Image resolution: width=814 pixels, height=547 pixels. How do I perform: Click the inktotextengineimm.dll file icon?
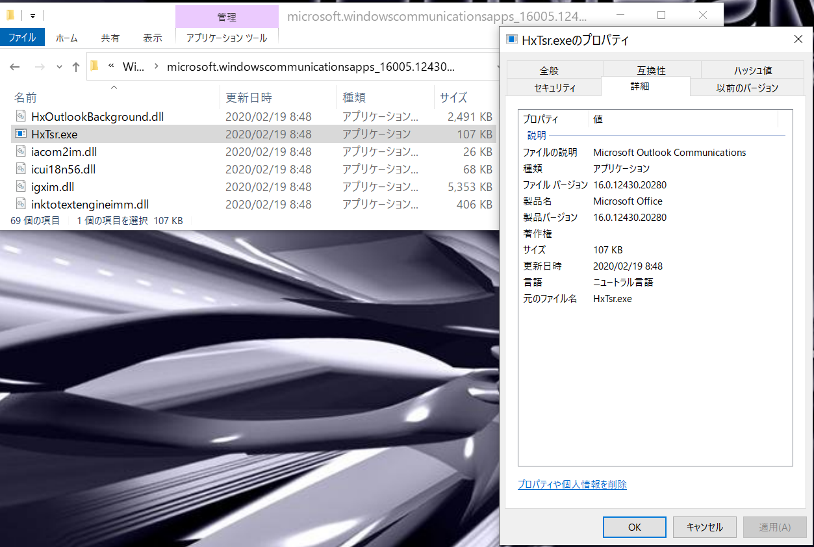pos(20,205)
